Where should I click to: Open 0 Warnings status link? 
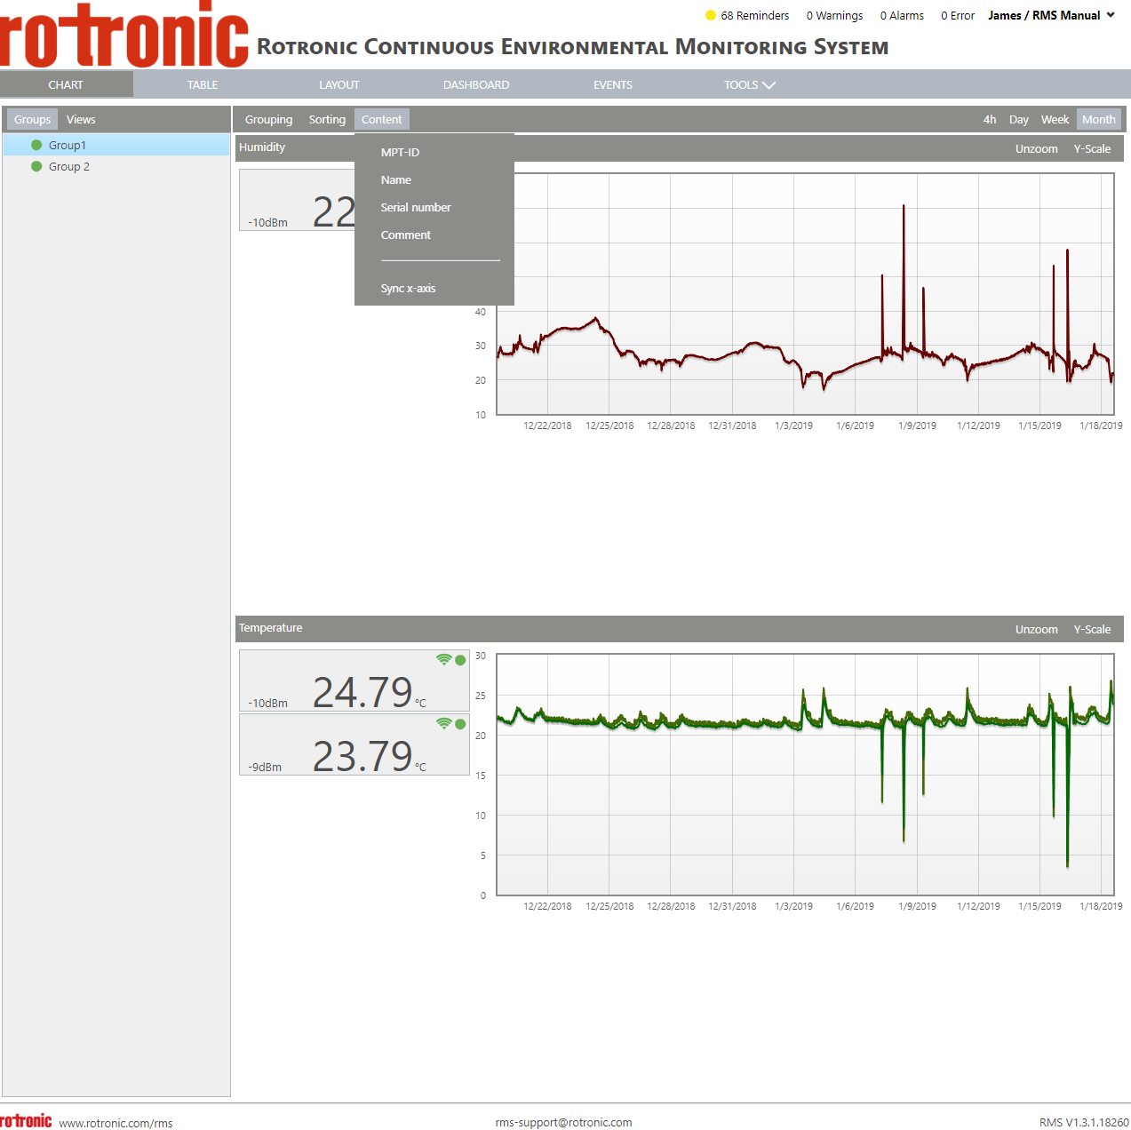[x=834, y=16]
